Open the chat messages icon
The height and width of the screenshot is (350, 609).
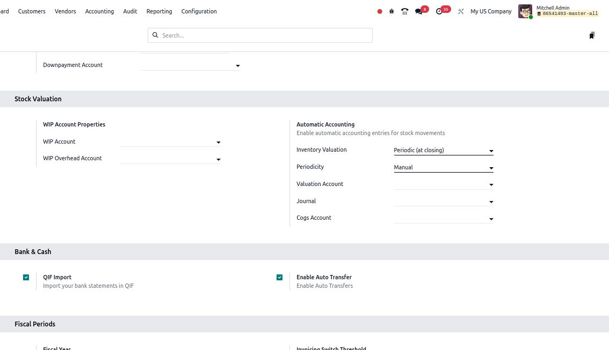419,12
